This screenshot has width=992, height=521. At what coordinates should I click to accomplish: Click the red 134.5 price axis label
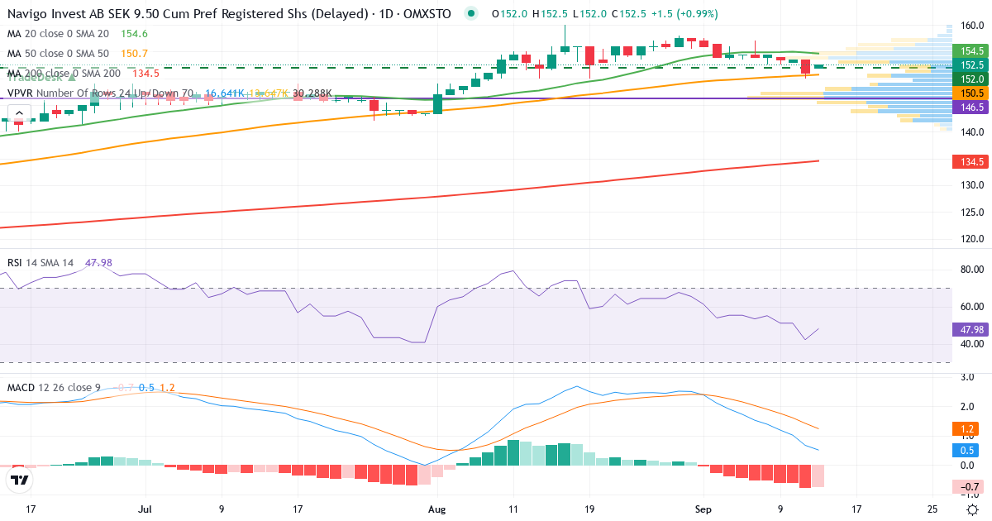[x=972, y=161]
